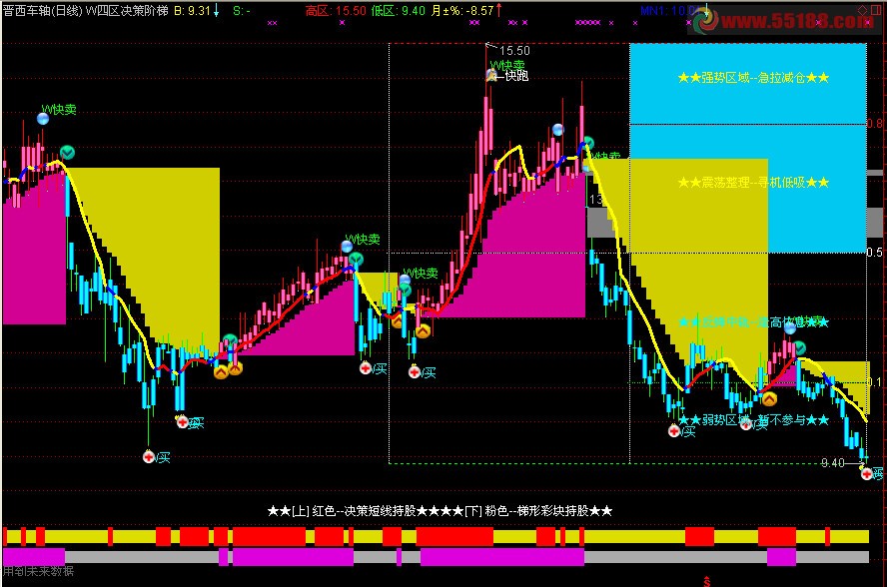Click the gray block at the right axis edge
887x587 pixels.
[x=875, y=223]
